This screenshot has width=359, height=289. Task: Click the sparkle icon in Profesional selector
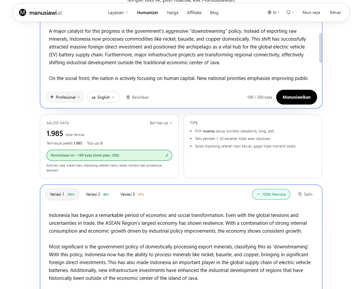[x=52, y=97]
